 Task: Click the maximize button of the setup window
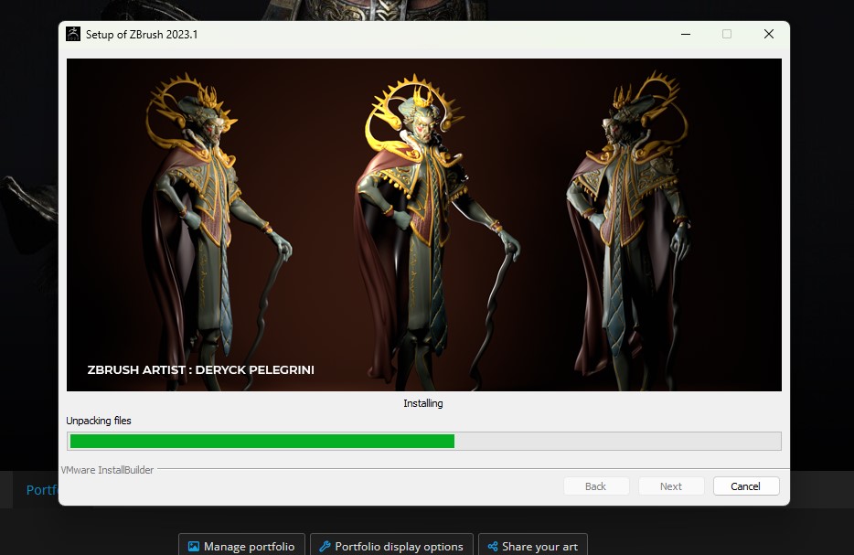coord(727,34)
